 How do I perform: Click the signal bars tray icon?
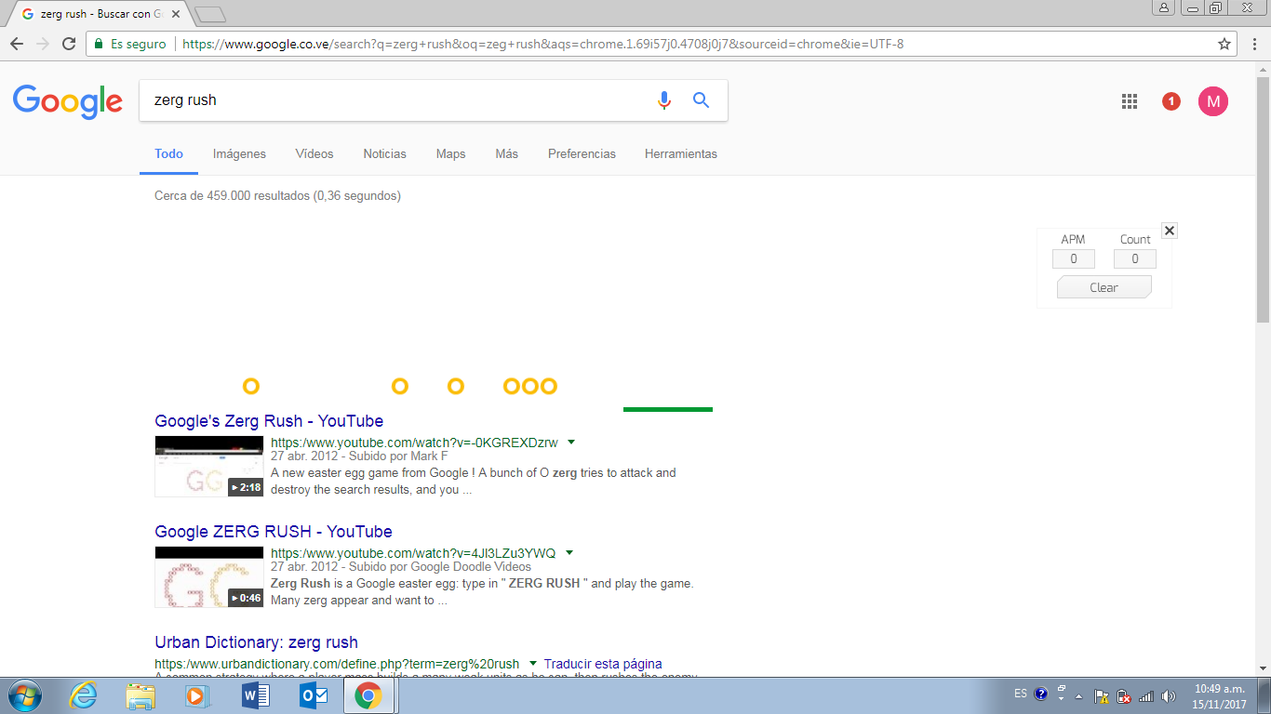coord(1146,695)
